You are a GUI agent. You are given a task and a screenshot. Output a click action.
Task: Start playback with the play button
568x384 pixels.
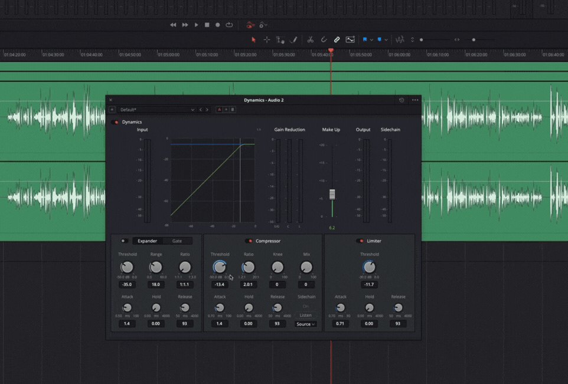pos(197,25)
